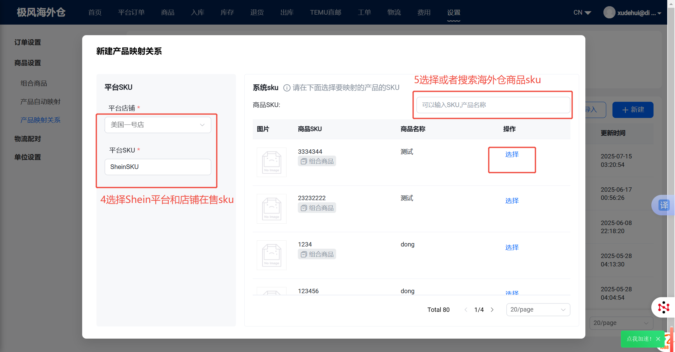
Task: Open the 设置 nav menu
Action: (x=454, y=12)
